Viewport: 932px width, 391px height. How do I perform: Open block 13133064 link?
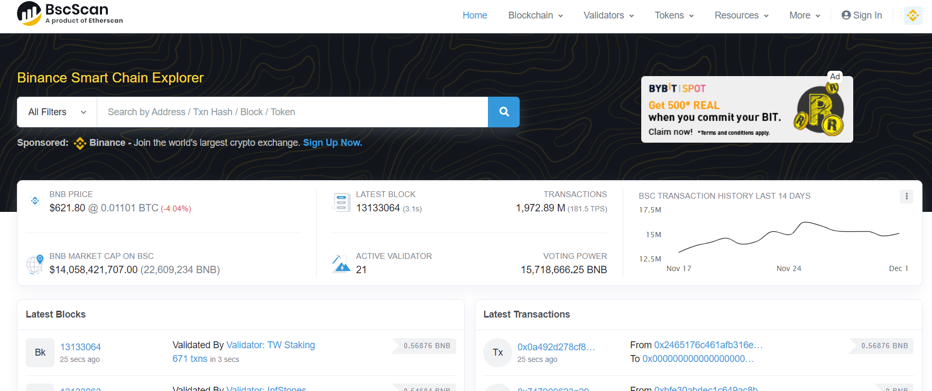(80, 347)
